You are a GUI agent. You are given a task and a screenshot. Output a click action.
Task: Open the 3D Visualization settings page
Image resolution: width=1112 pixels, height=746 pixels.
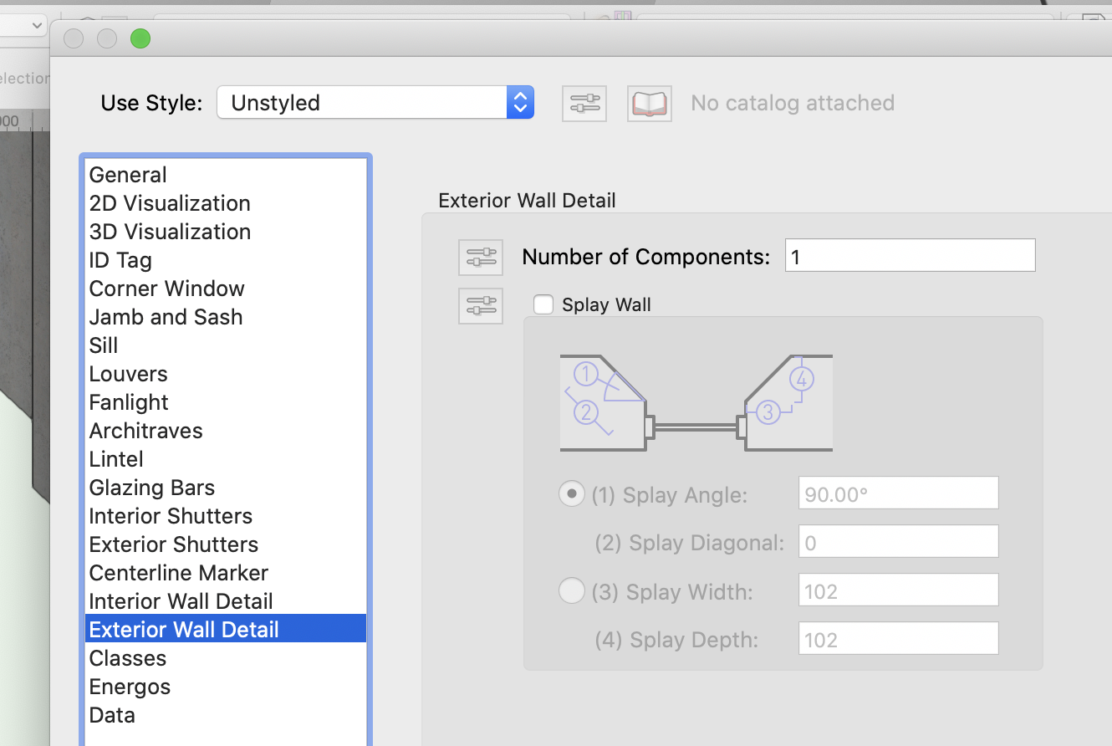pos(170,232)
